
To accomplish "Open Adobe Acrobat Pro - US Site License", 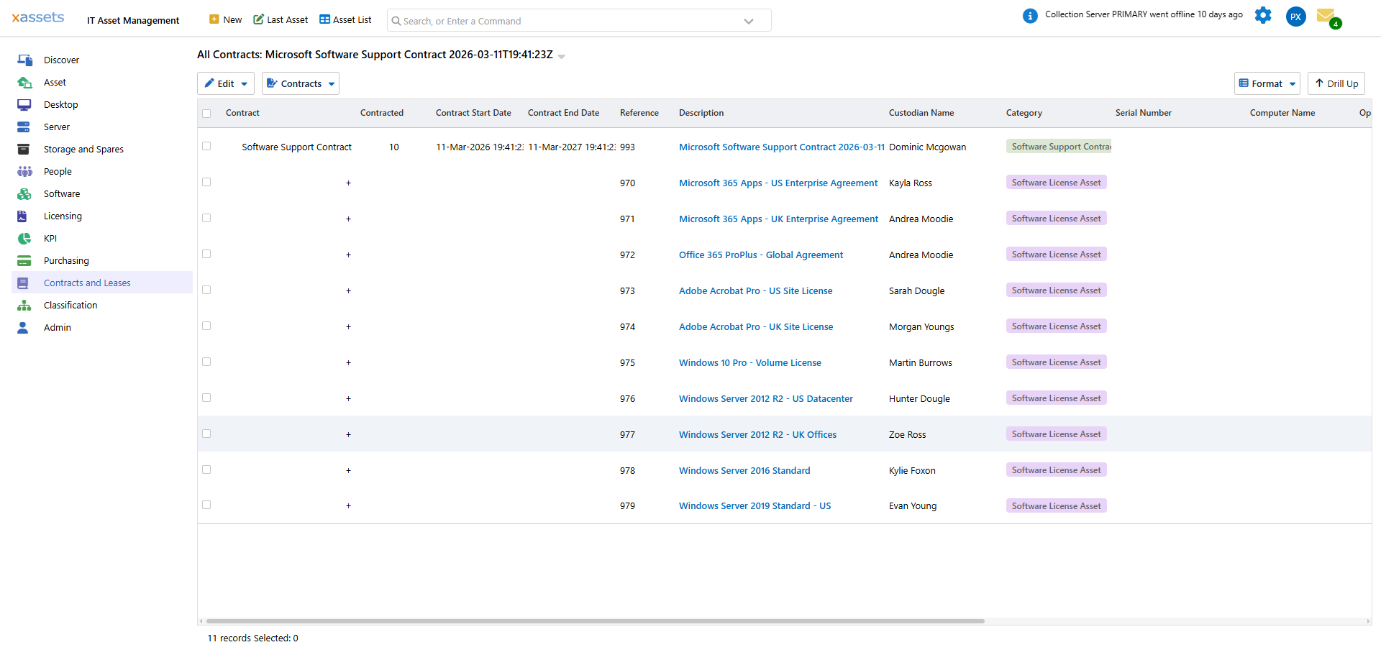I will [755, 290].
